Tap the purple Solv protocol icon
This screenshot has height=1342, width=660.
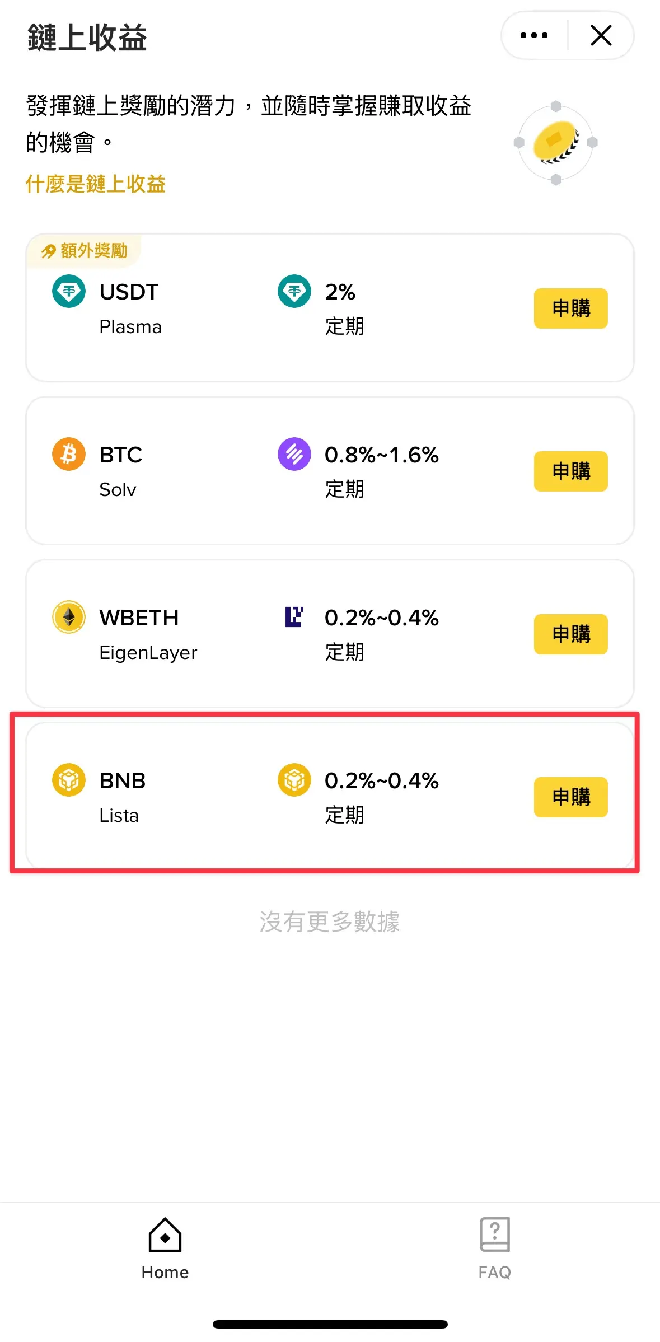click(294, 454)
